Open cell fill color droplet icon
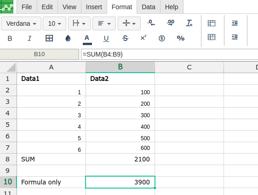Screen dimensions: 258x195 point(68,38)
